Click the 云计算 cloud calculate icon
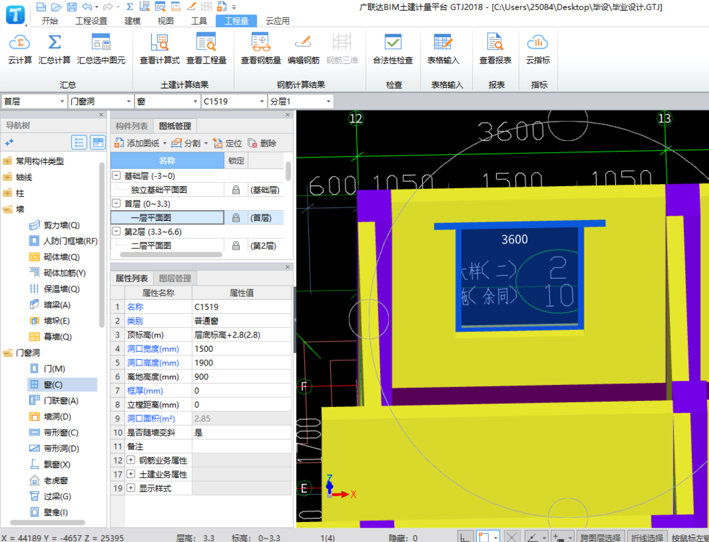 click(20, 49)
